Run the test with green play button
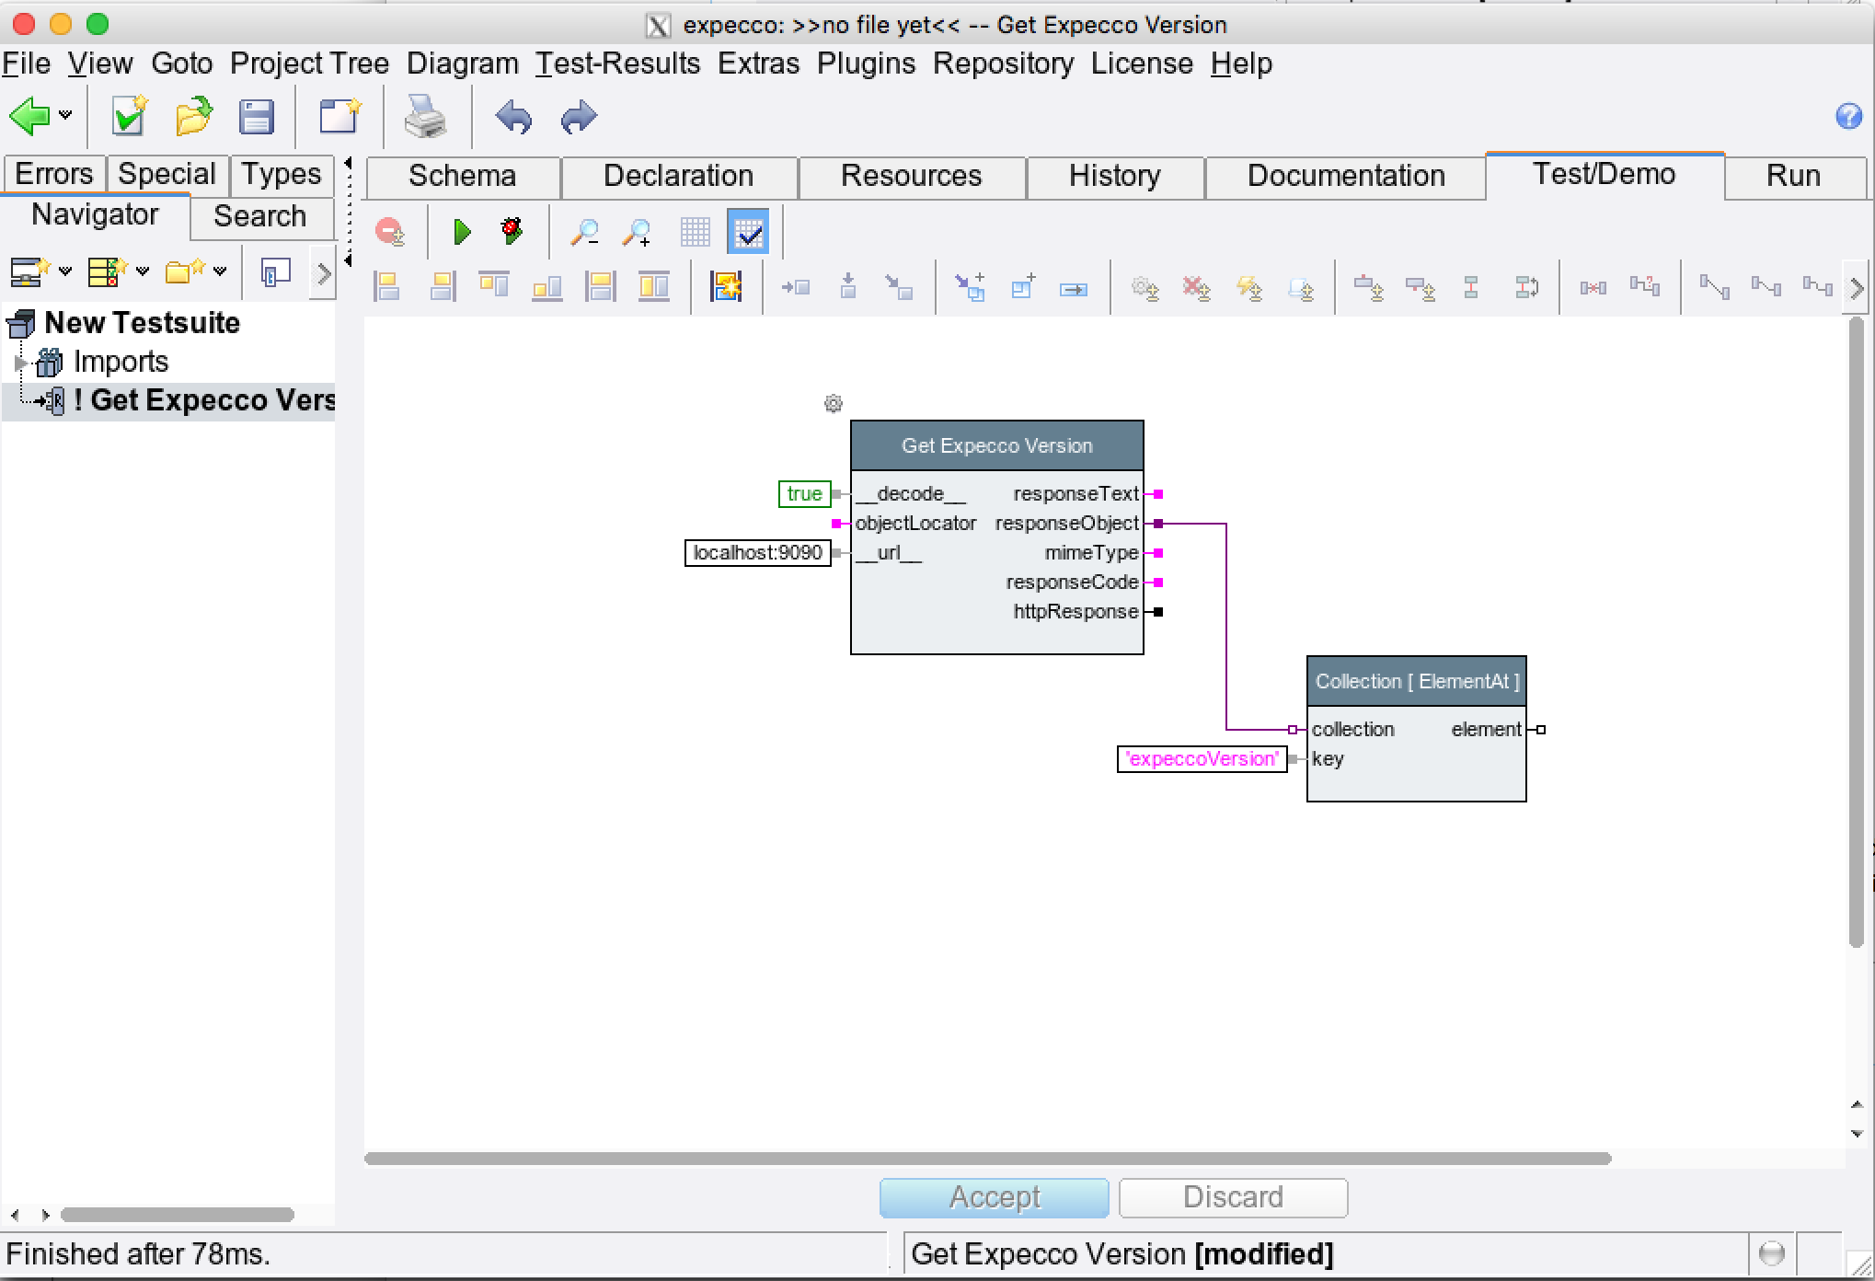 coord(462,232)
